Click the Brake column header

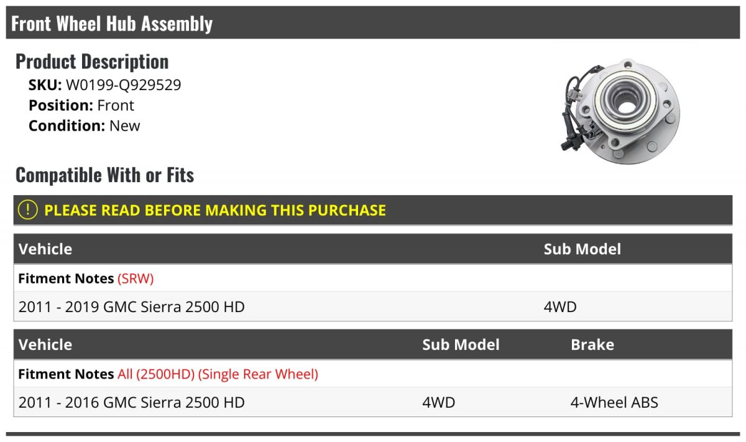592,344
